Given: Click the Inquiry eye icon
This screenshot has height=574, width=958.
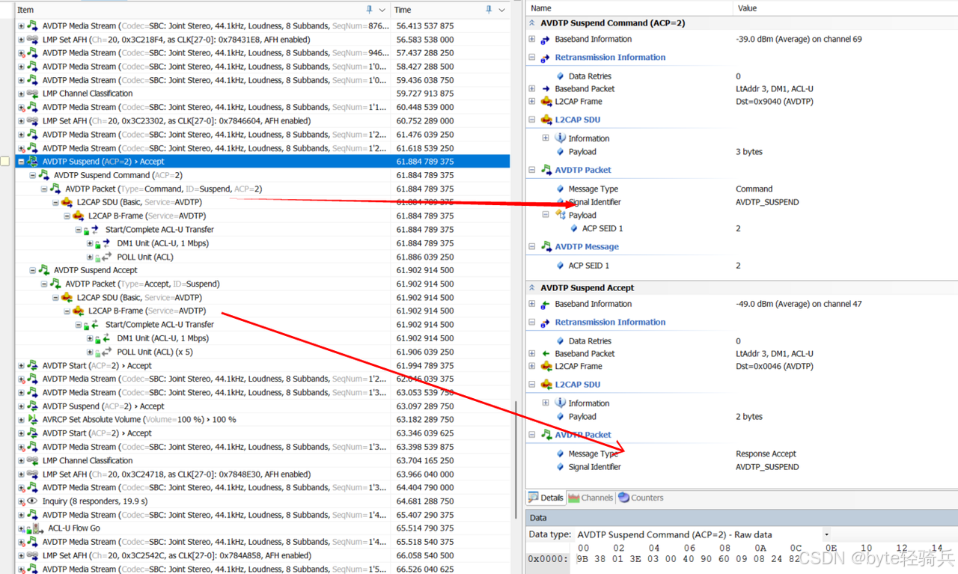Looking at the screenshot, I should (x=32, y=501).
